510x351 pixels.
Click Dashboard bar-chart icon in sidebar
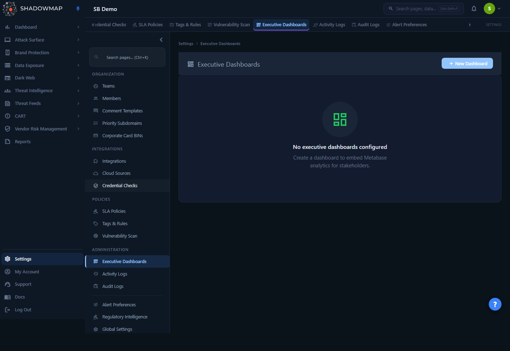tap(7, 27)
